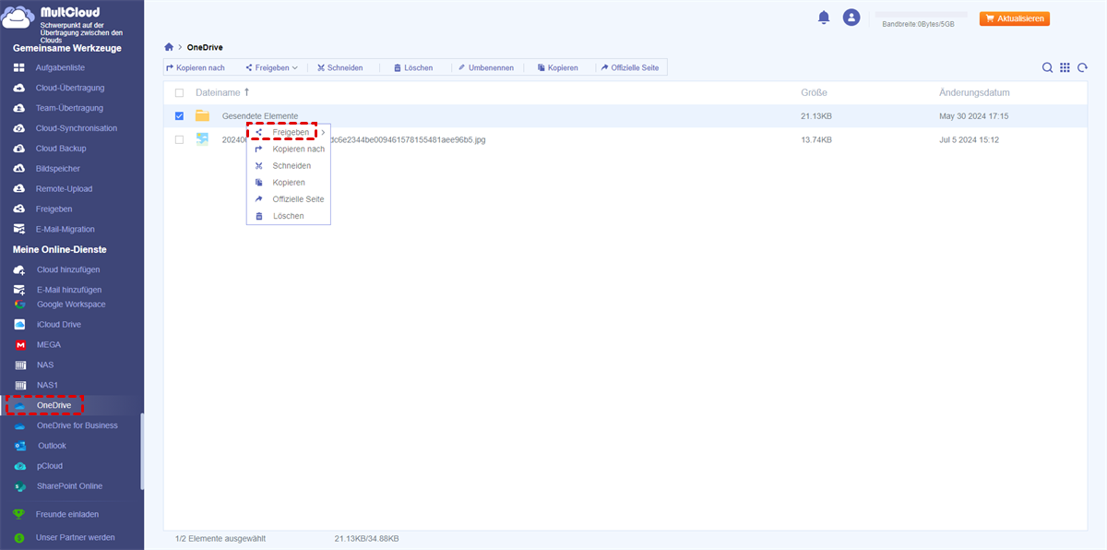Screen dimensions: 1107x550
Task: Open SharePoint Online
Action: pos(71,486)
